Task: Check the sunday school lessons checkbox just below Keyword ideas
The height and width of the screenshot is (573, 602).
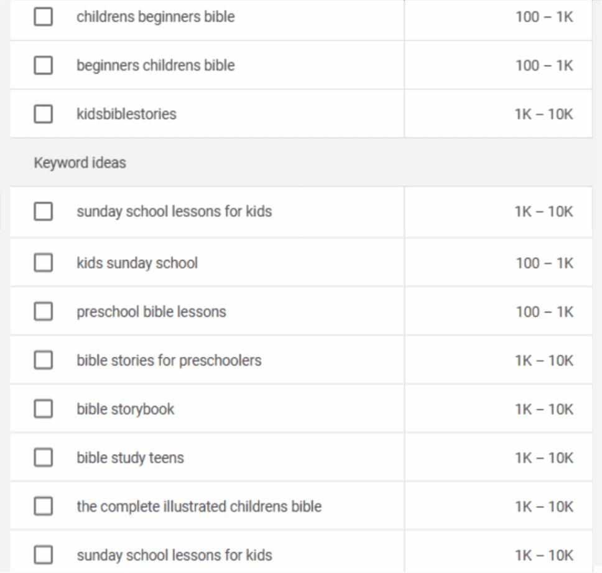Action: point(43,212)
